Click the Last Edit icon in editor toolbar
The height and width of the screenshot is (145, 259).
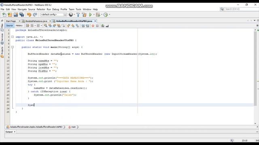click(28, 26)
